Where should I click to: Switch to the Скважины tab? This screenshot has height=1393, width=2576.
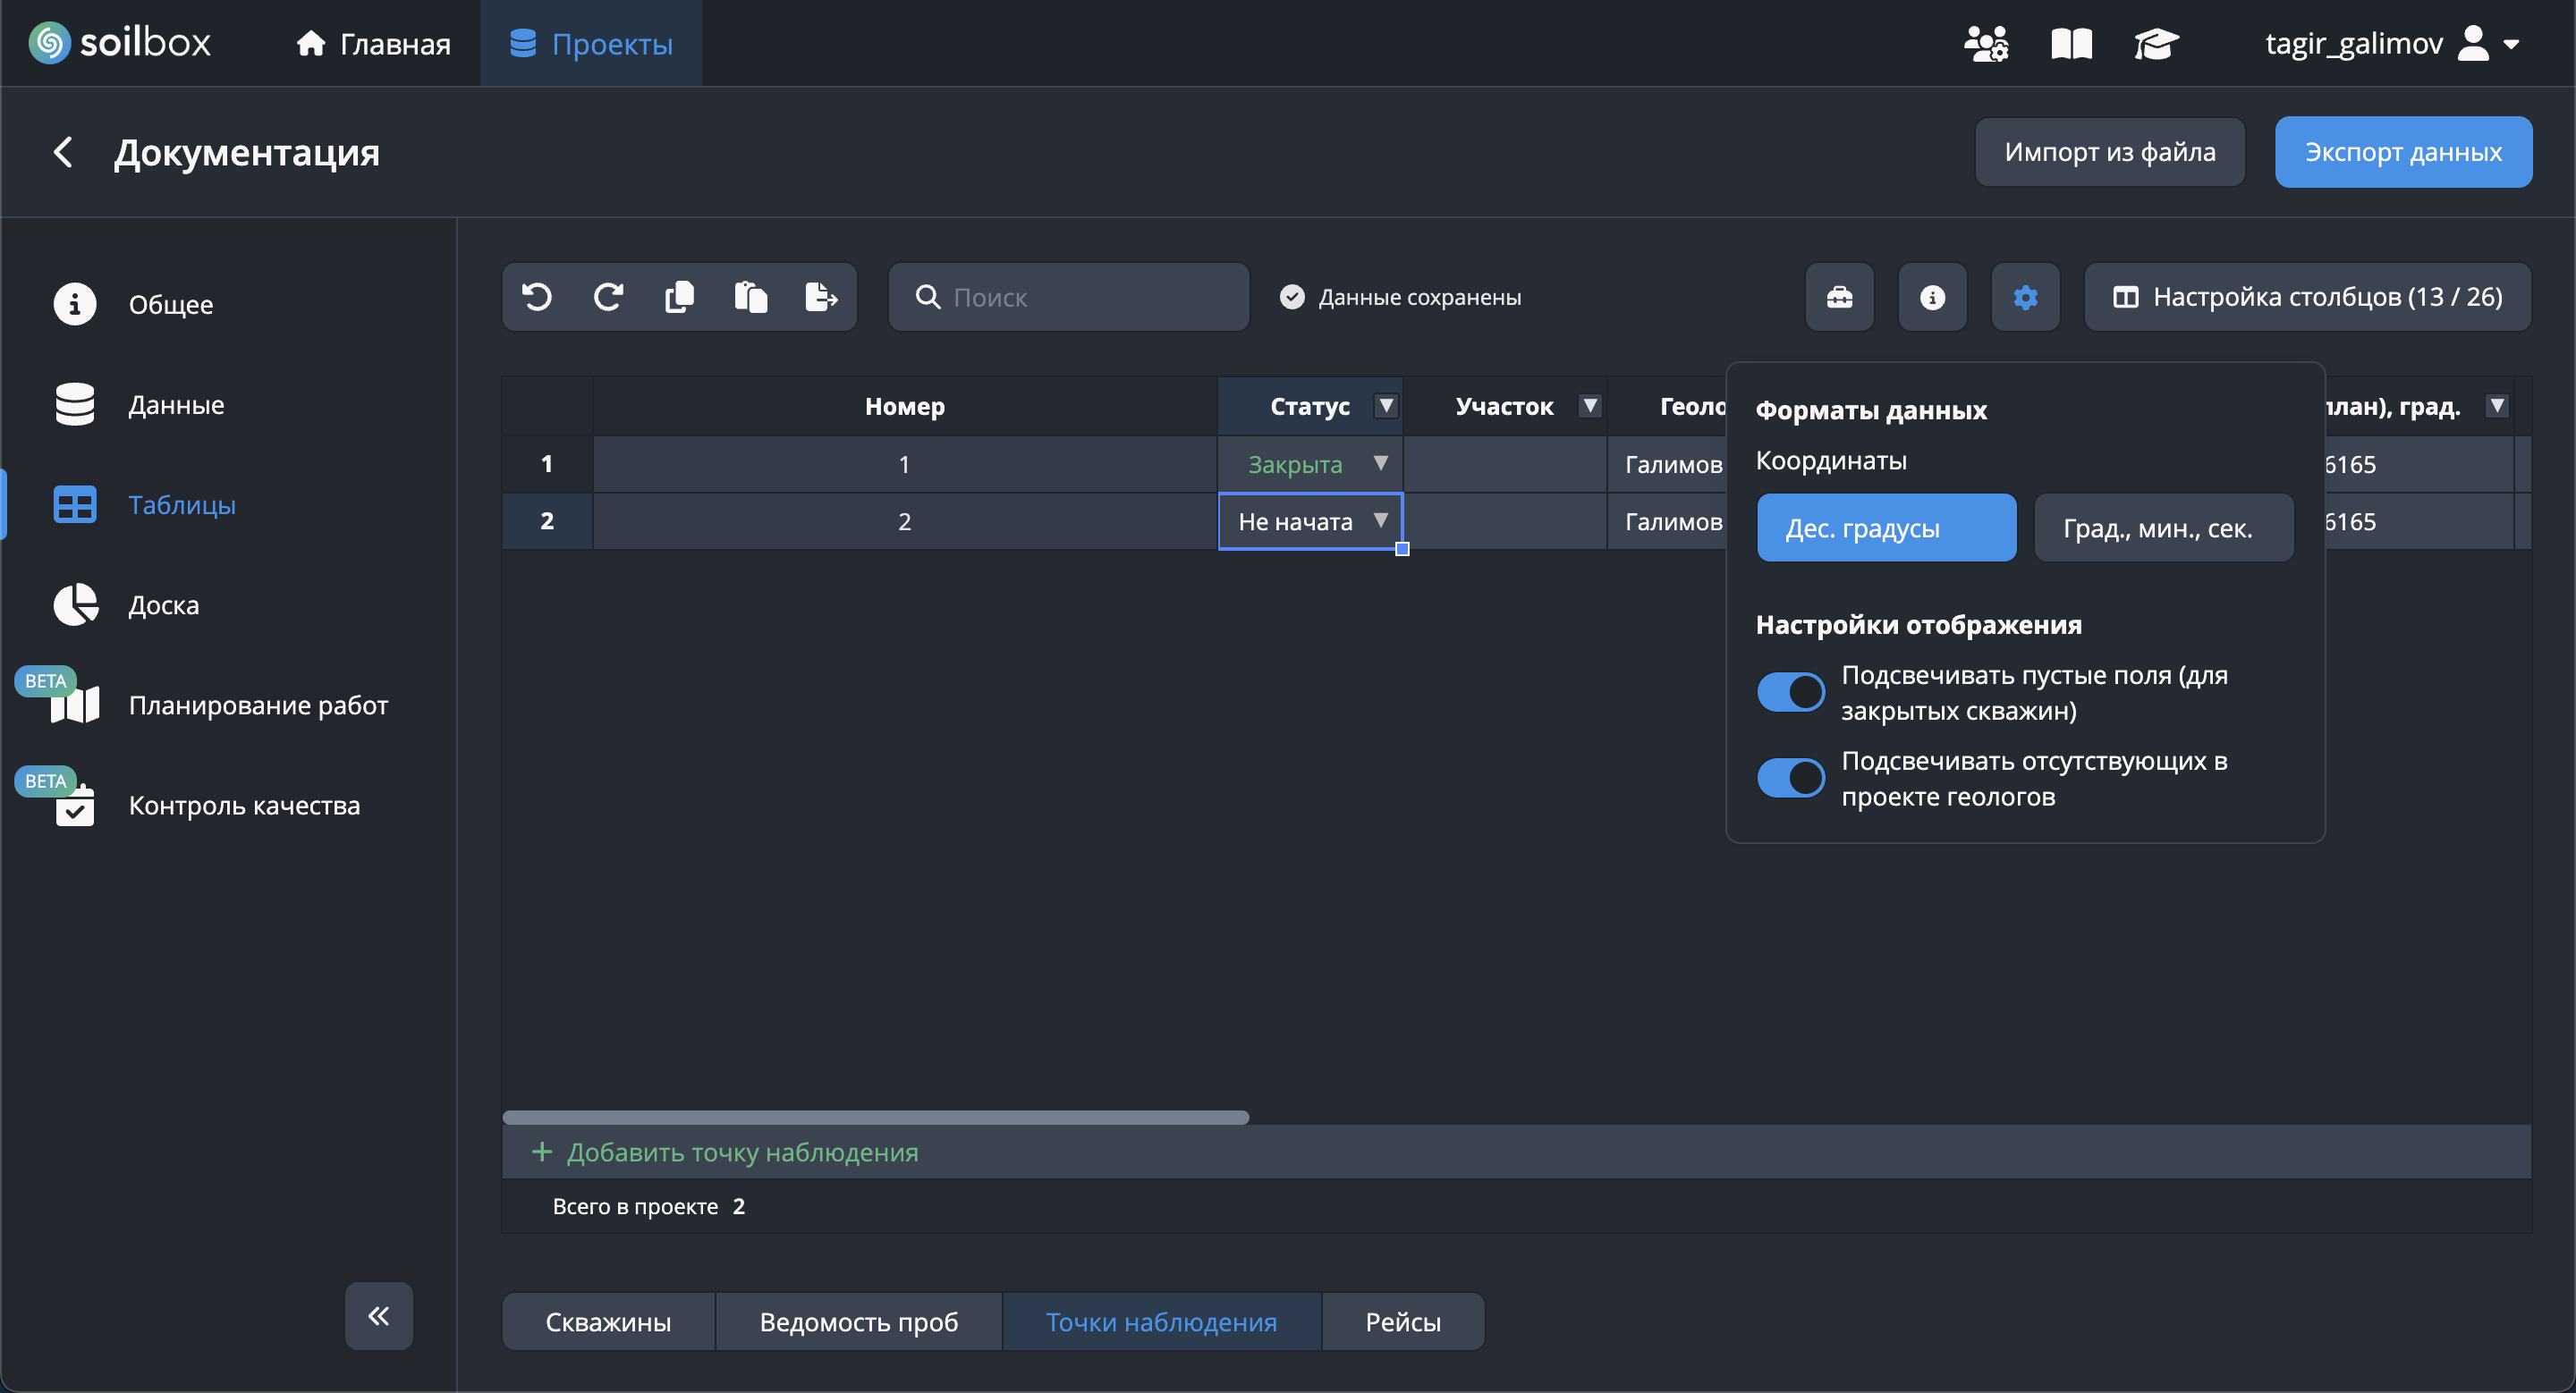608,1321
